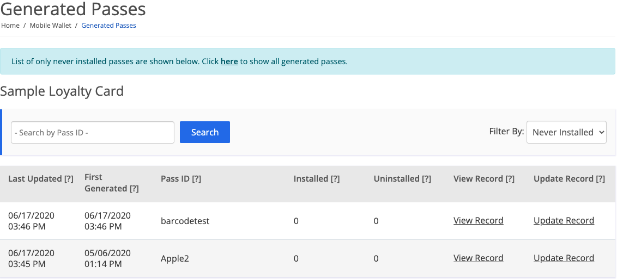Open View Record for the Apple2 pass
This screenshot has width=617, height=279.
pyautogui.click(x=478, y=258)
